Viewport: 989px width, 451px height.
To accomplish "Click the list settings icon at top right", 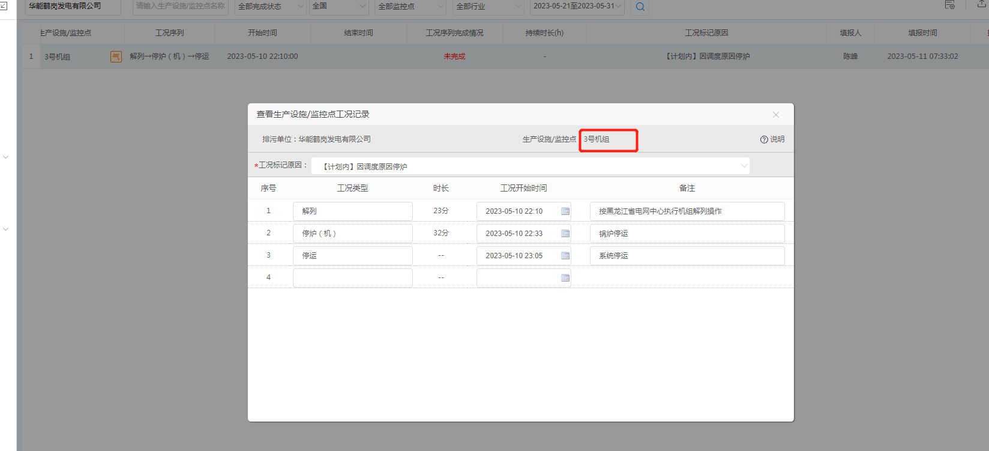I will (950, 5).
